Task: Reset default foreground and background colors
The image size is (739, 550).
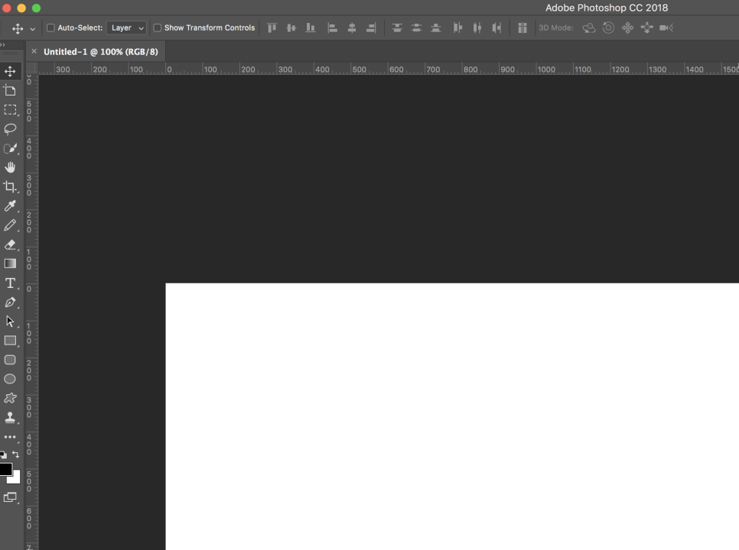Action: [3, 455]
